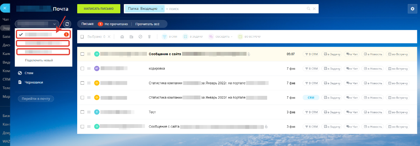The height and width of the screenshot is (146, 420).
Task: Click 'Выбрано: 0' label
Action: point(96,36)
